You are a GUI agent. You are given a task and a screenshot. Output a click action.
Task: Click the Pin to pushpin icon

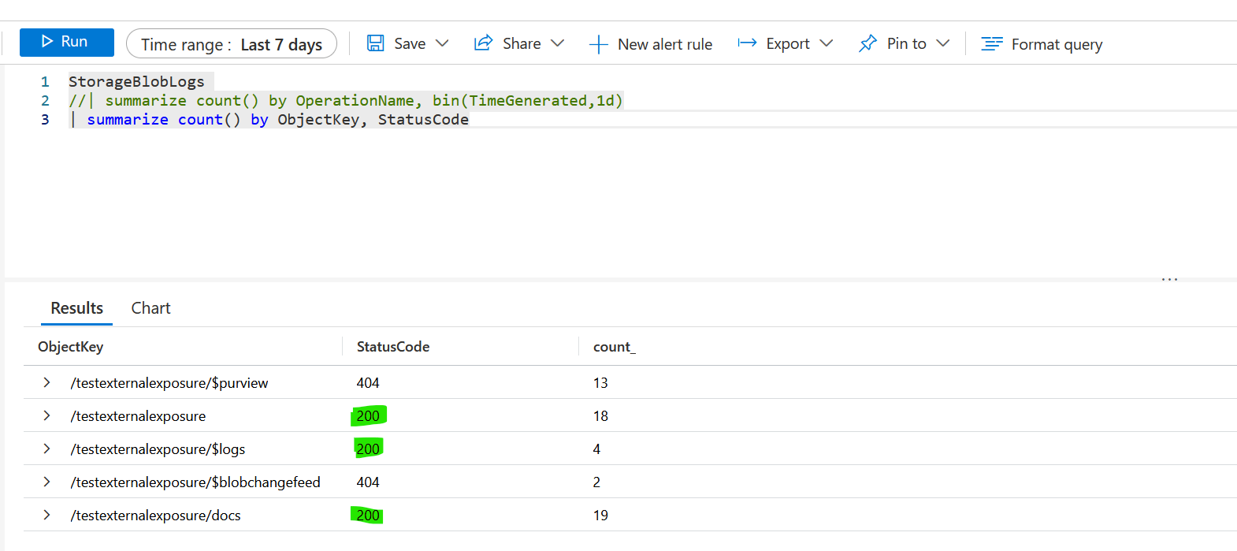tap(867, 43)
